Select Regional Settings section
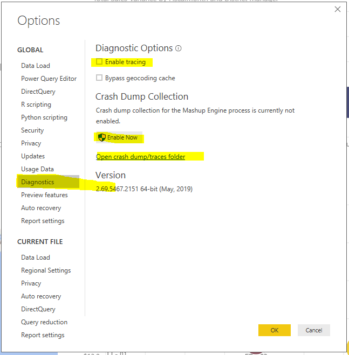The width and height of the screenshot is (349, 355). [46, 270]
